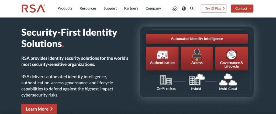Click the paragraph starting 'RSA delivers automated identity'

[x=67, y=86]
